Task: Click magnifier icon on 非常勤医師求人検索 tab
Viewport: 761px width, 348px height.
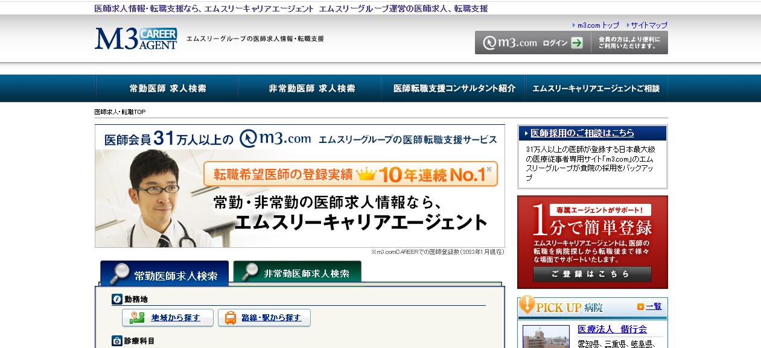Action: pyautogui.click(x=250, y=272)
